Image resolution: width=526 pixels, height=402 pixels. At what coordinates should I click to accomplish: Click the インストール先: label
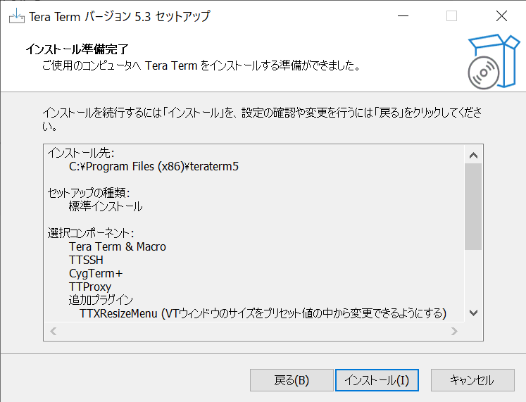click(x=81, y=153)
